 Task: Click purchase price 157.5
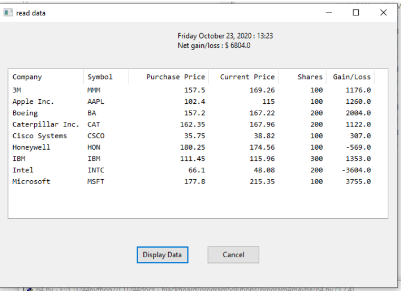tap(194, 90)
